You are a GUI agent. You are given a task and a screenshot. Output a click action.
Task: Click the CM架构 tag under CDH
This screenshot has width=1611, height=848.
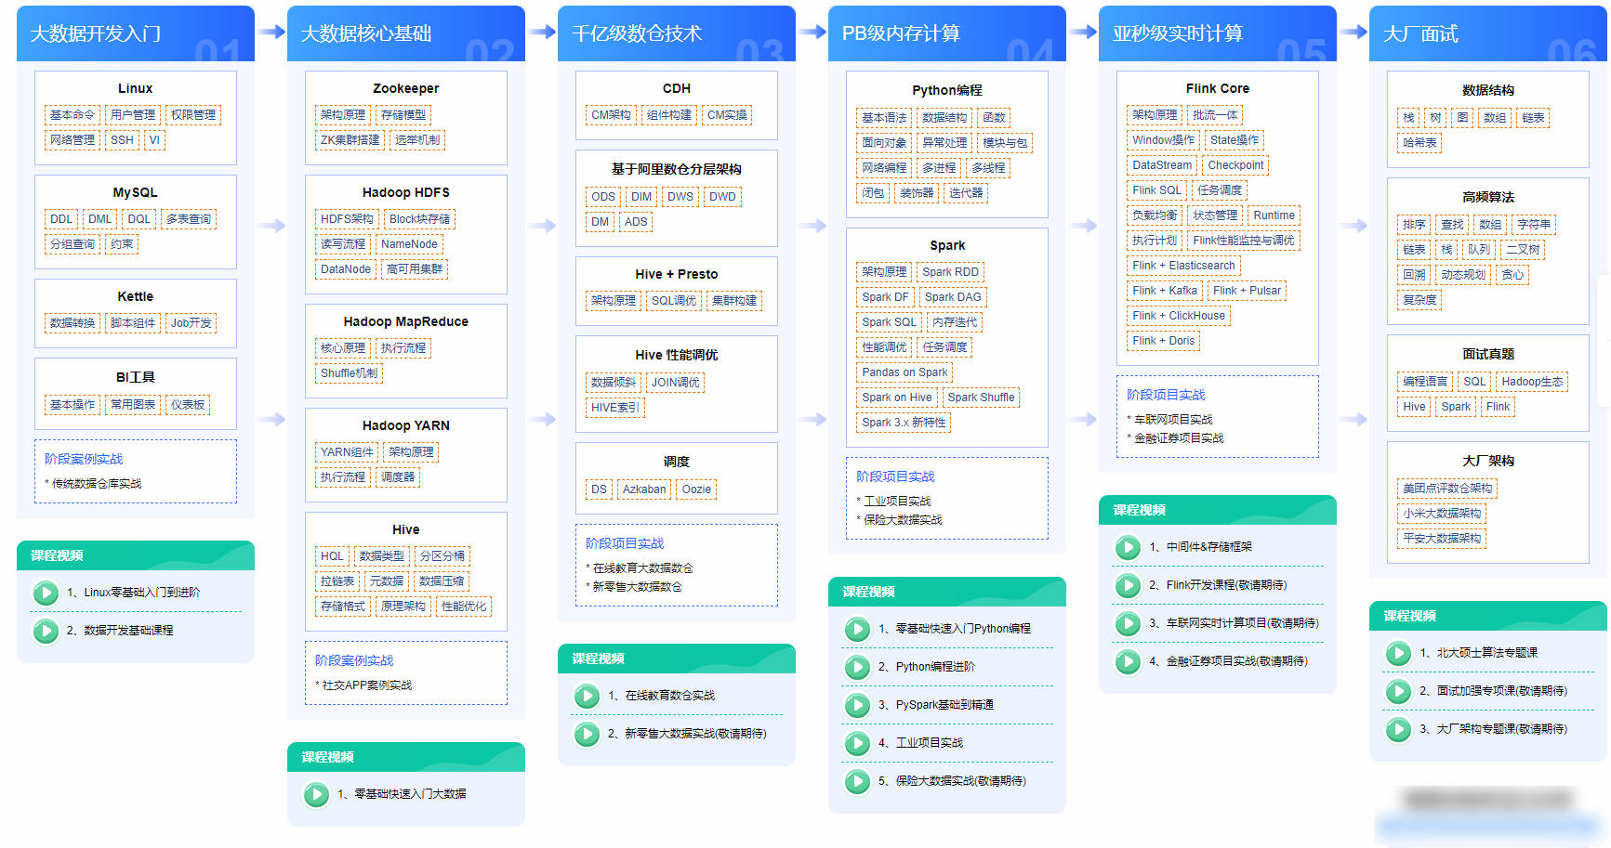coord(611,115)
